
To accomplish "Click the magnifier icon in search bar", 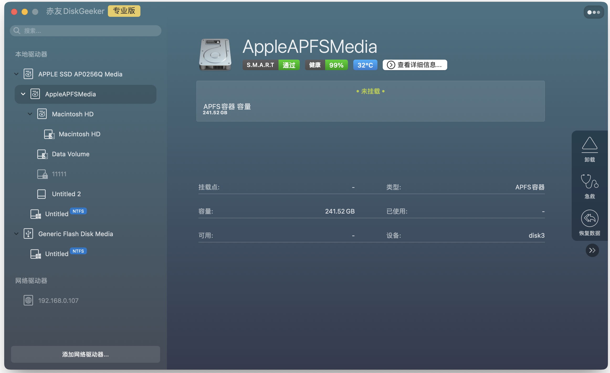I will (17, 31).
